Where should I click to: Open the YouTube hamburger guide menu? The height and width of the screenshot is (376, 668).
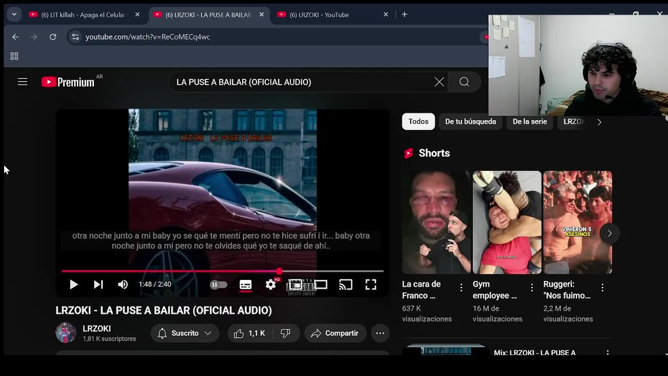[x=22, y=82]
